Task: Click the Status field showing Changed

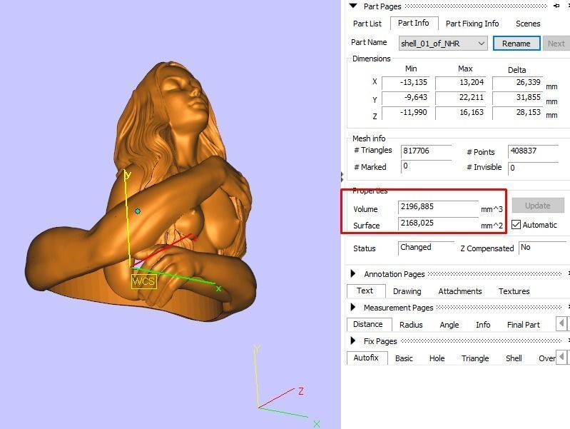Action: click(x=426, y=248)
